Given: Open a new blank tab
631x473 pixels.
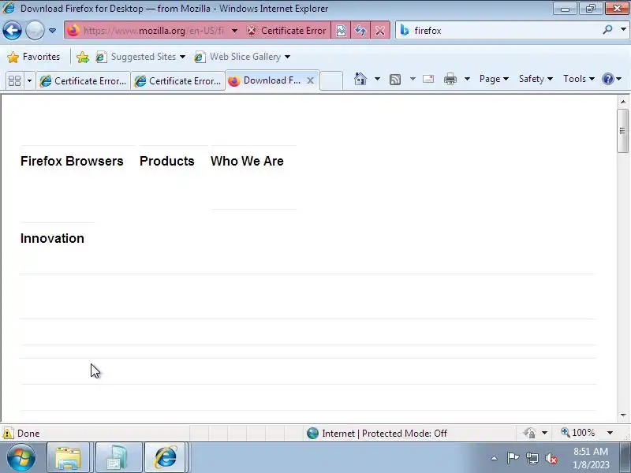Looking at the screenshot, I should tap(331, 80).
